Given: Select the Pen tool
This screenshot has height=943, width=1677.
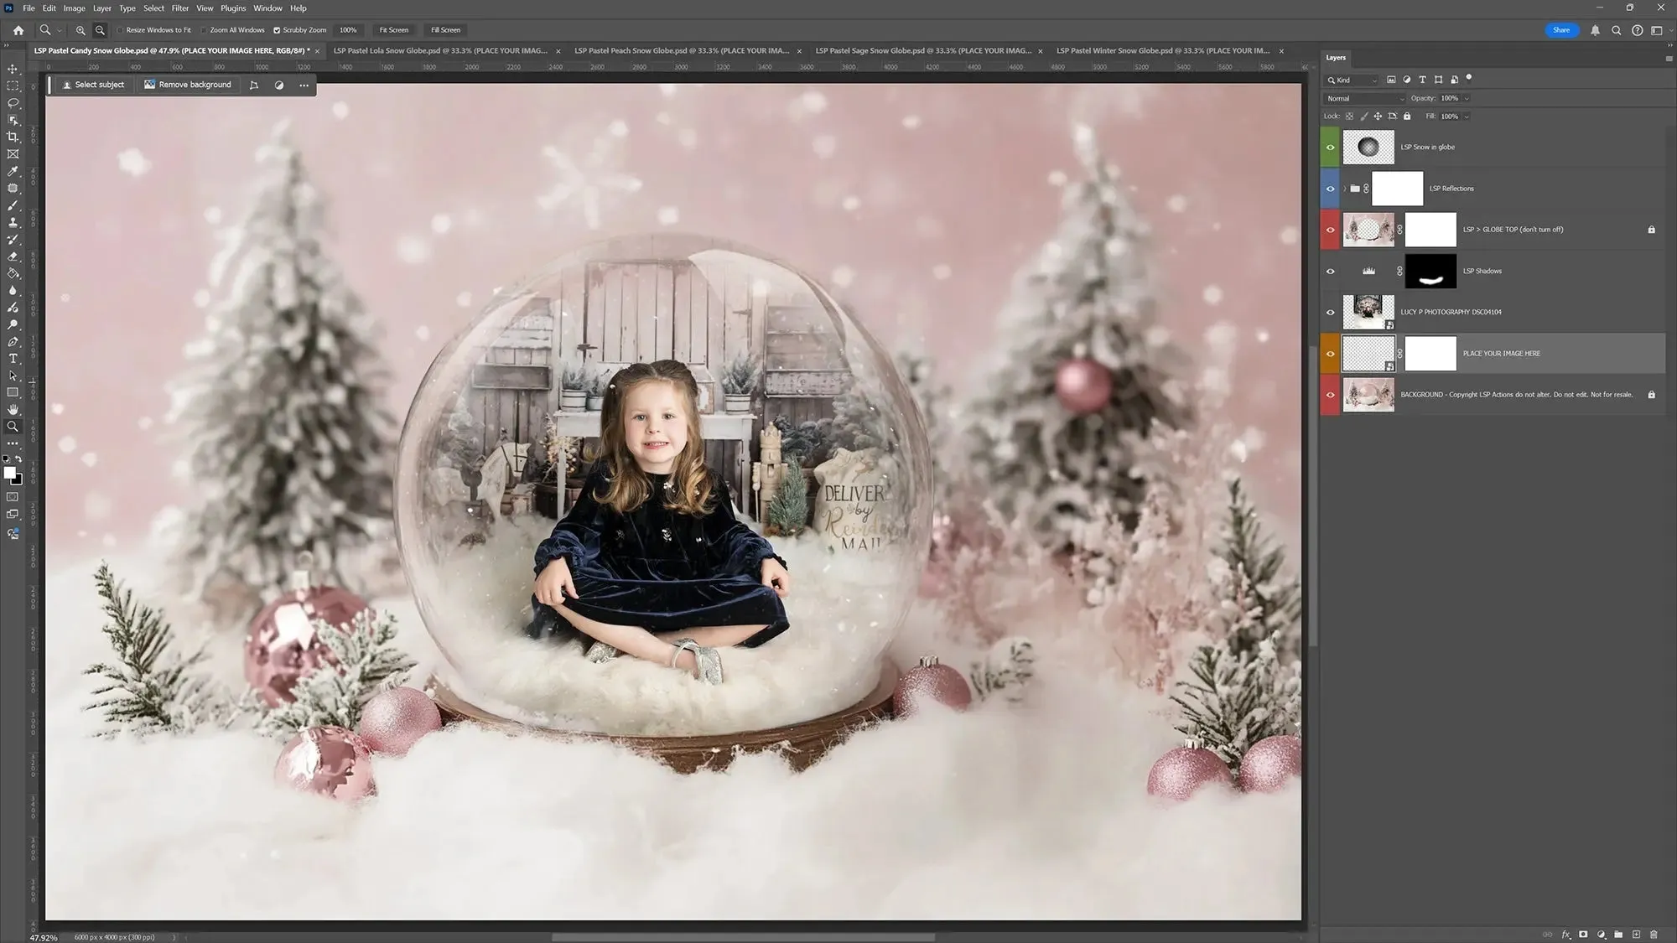Looking at the screenshot, I should 13,342.
